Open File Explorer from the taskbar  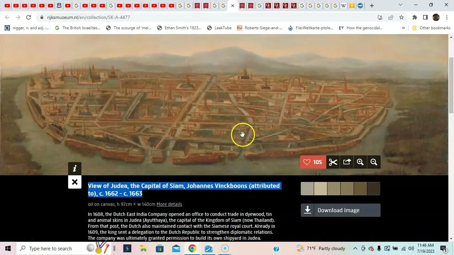[x=143, y=249]
